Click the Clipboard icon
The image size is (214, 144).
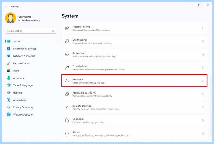(x=67, y=121)
